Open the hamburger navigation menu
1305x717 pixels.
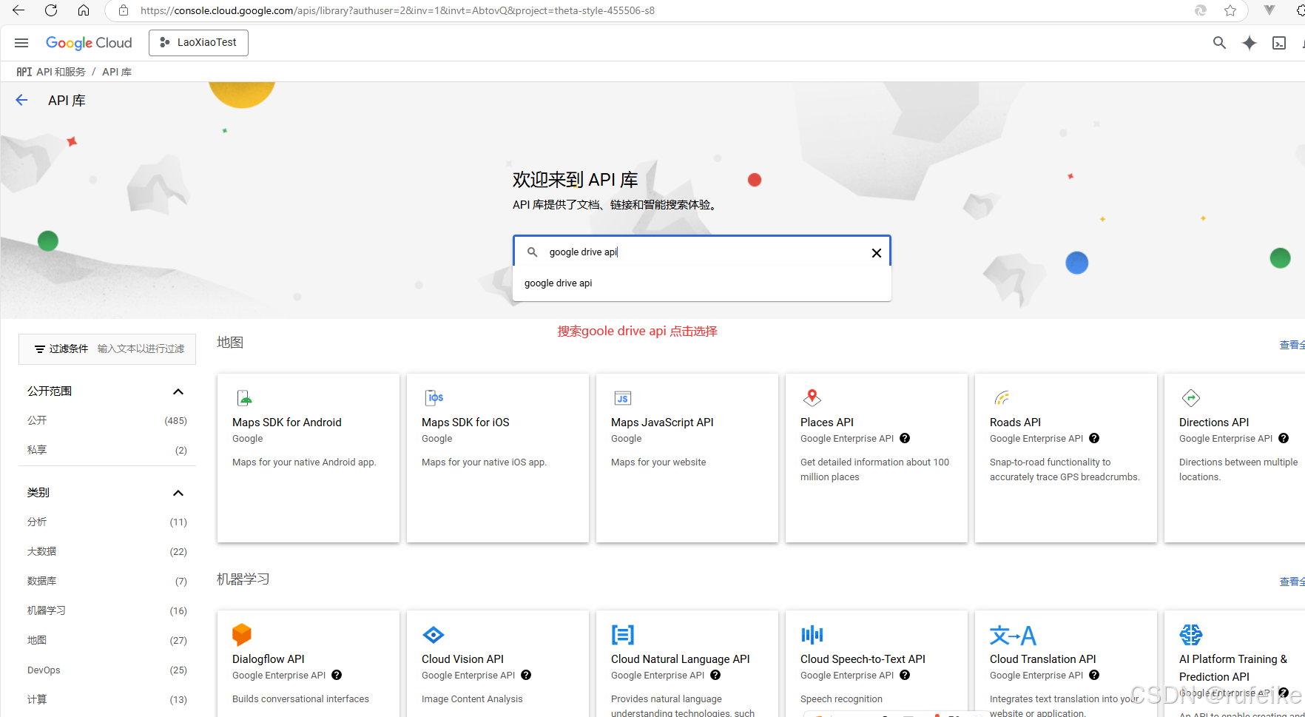(x=21, y=43)
